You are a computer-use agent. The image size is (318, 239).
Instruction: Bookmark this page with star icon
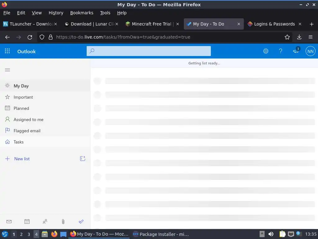click(x=287, y=37)
